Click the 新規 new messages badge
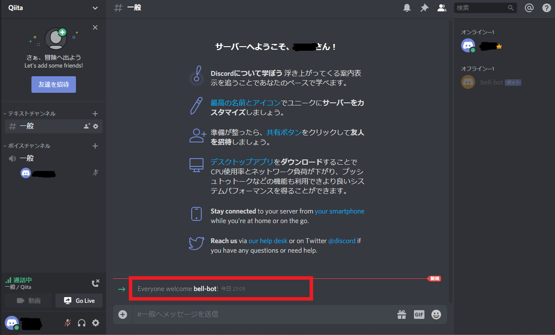Viewport: 555px width, 335px height. pos(434,278)
